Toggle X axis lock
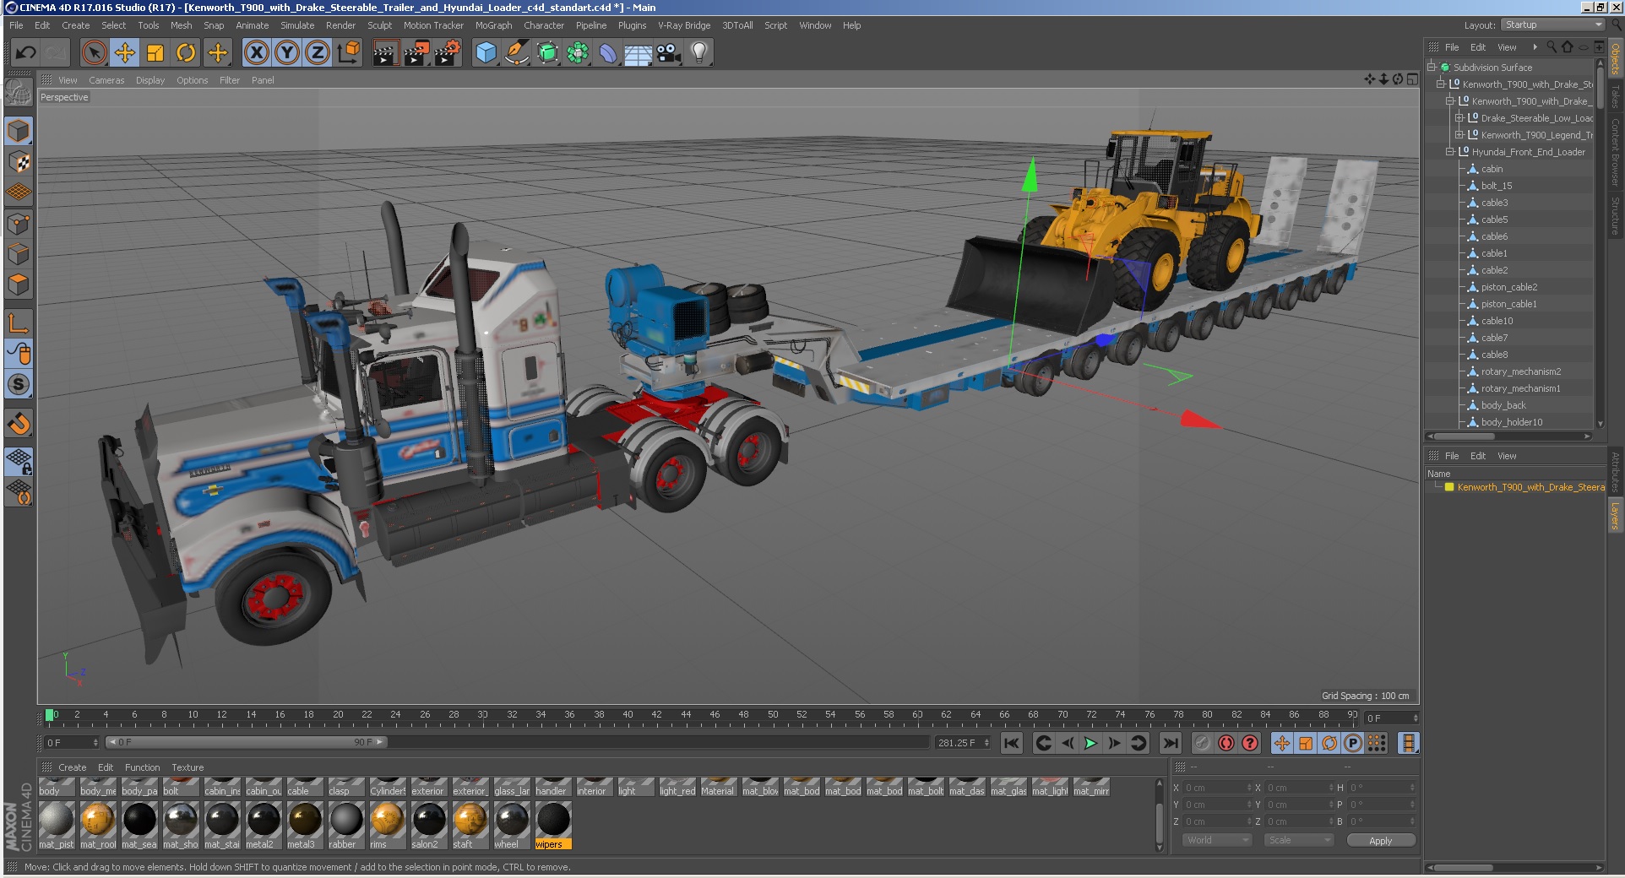The width and height of the screenshot is (1625, 878). [257, 53]
